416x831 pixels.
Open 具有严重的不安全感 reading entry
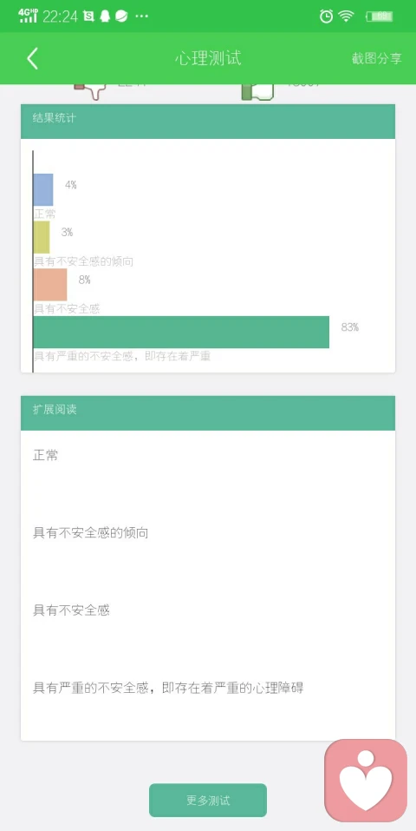coord(168,689)
